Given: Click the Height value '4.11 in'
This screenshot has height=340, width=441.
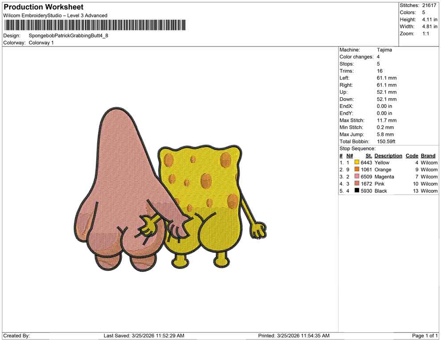Looking at the screenshot, I should pos(429,20).
